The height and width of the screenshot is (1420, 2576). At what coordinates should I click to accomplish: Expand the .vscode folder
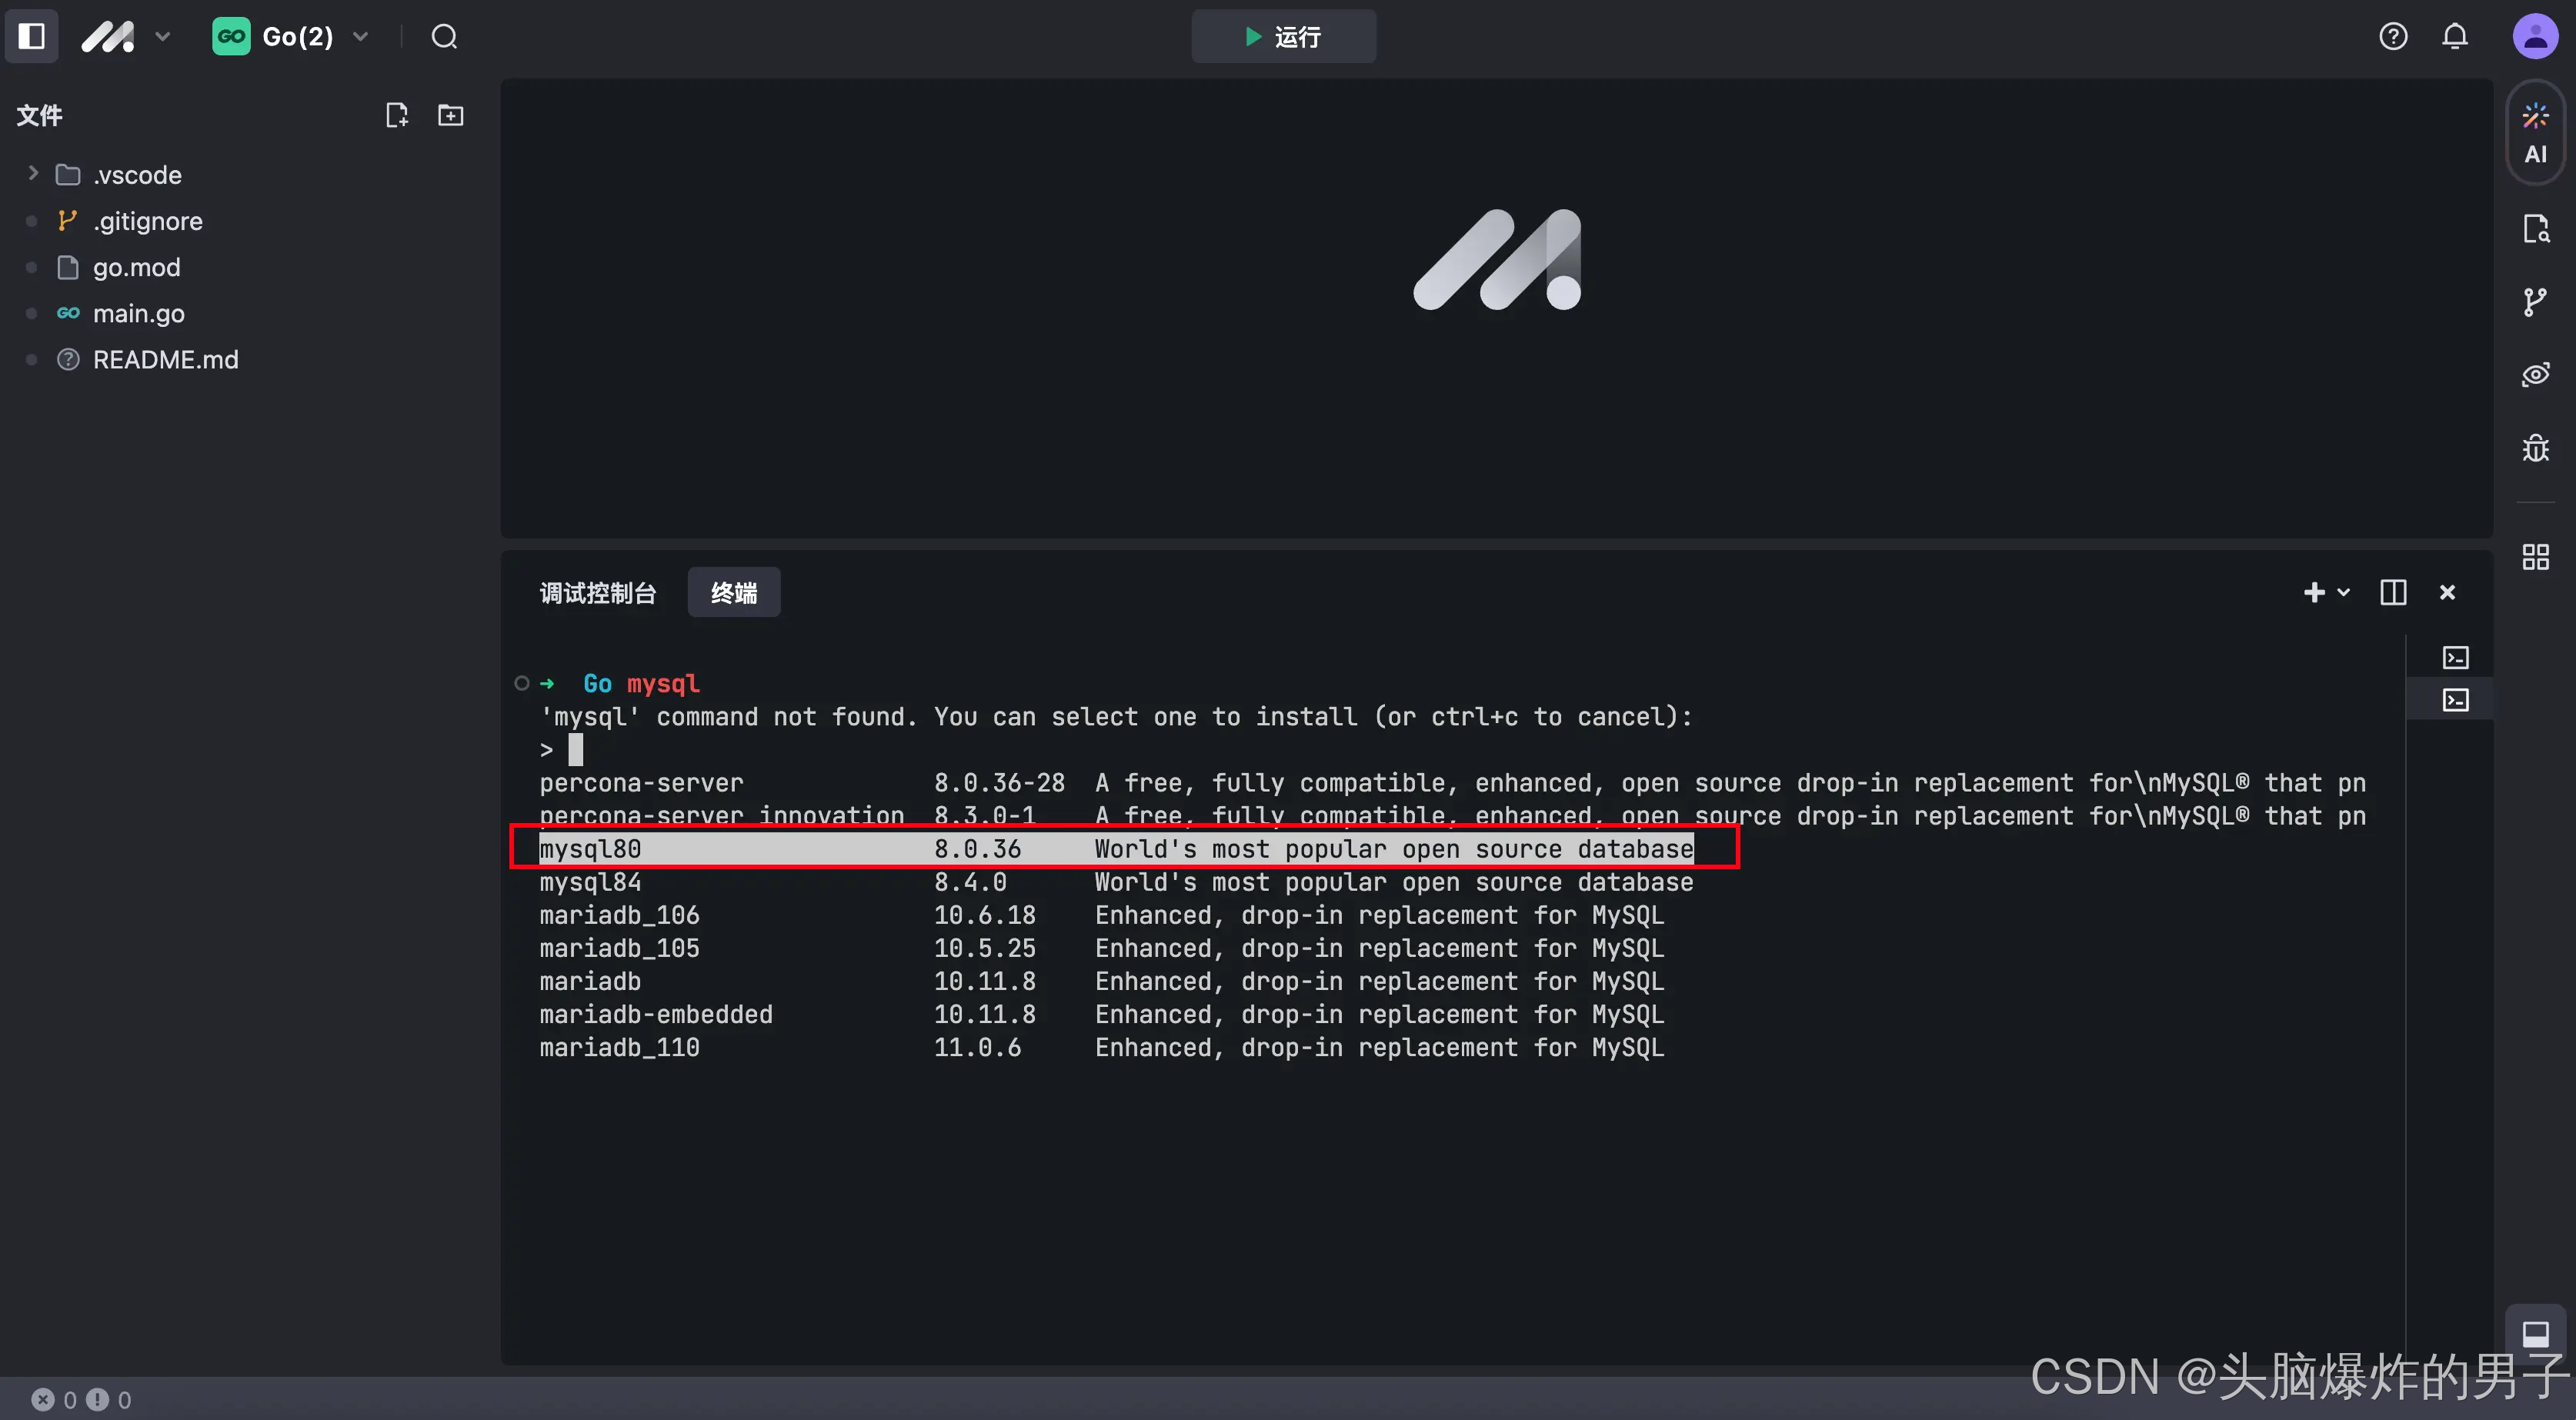pos(32,173)
